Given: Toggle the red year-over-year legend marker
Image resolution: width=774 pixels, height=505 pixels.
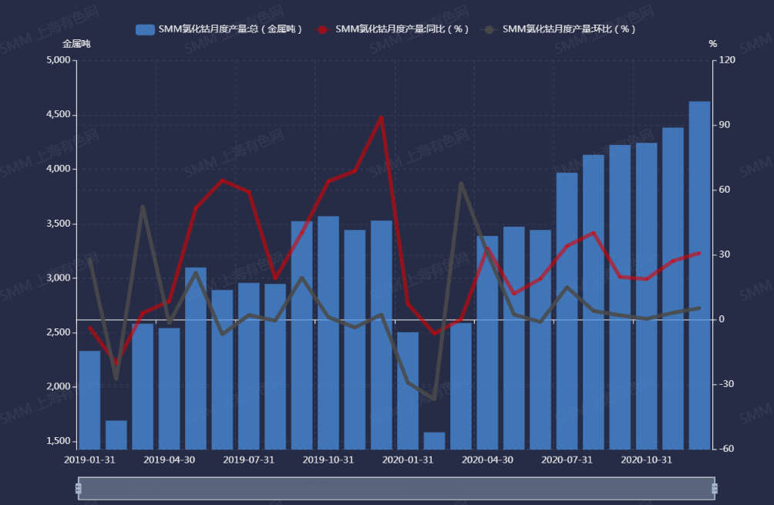Looking at the screenshot, I should [x=321, y=29].
